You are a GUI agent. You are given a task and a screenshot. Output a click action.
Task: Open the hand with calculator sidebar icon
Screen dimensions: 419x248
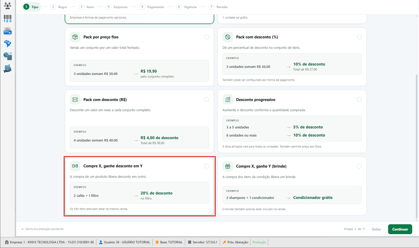point(8,68)
